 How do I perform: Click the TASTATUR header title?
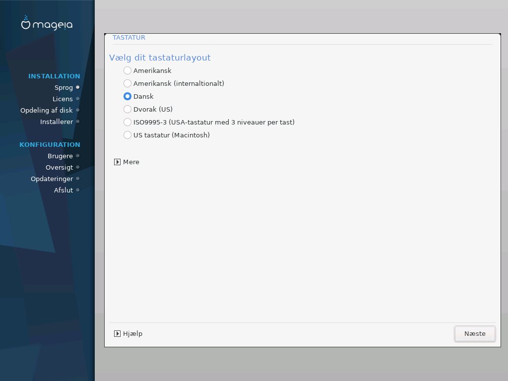129,38
